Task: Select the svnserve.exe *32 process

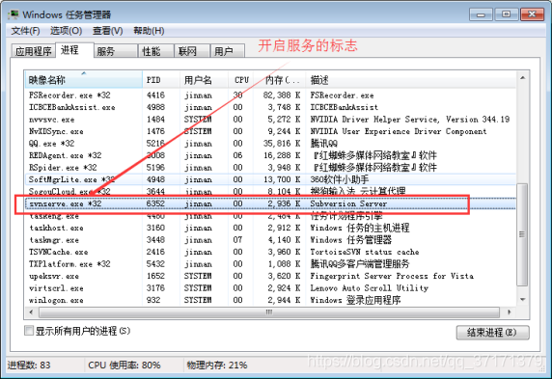Action: click(270, 203)
